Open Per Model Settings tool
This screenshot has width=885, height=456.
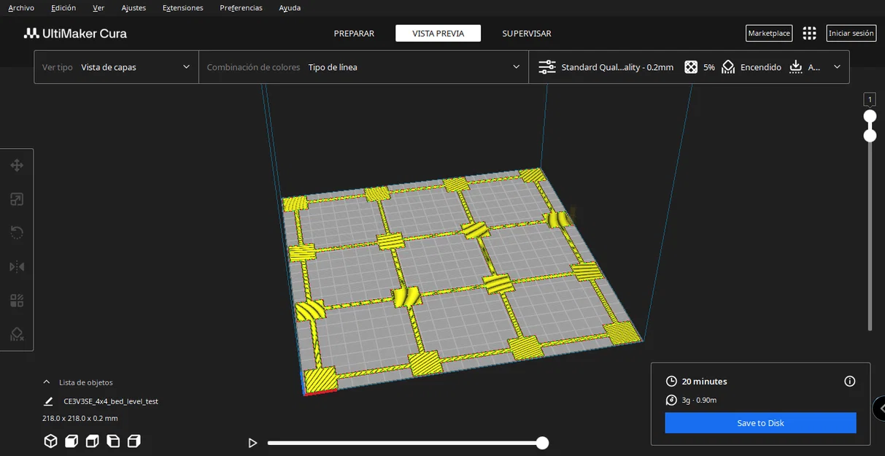click(x=17, y=301)
